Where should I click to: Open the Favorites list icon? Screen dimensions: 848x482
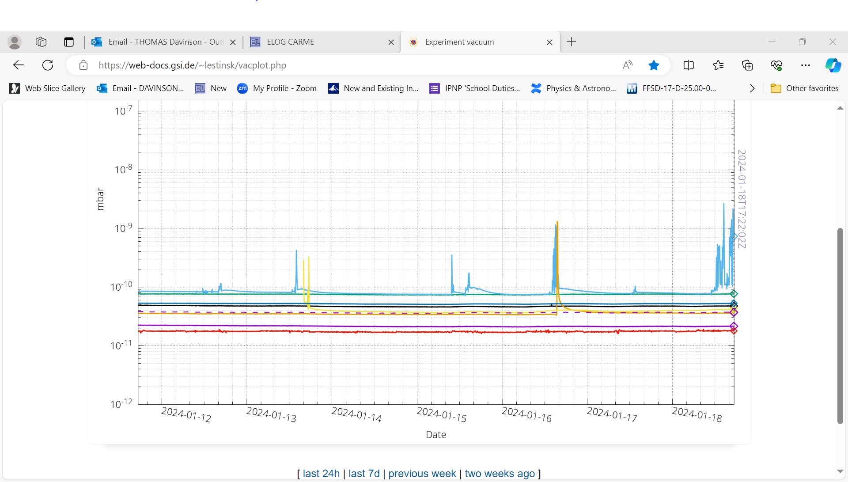(718, 65)
